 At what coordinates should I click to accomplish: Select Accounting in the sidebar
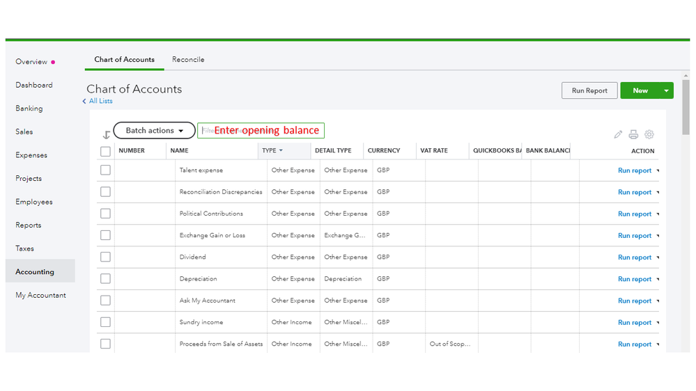[40, 271]
